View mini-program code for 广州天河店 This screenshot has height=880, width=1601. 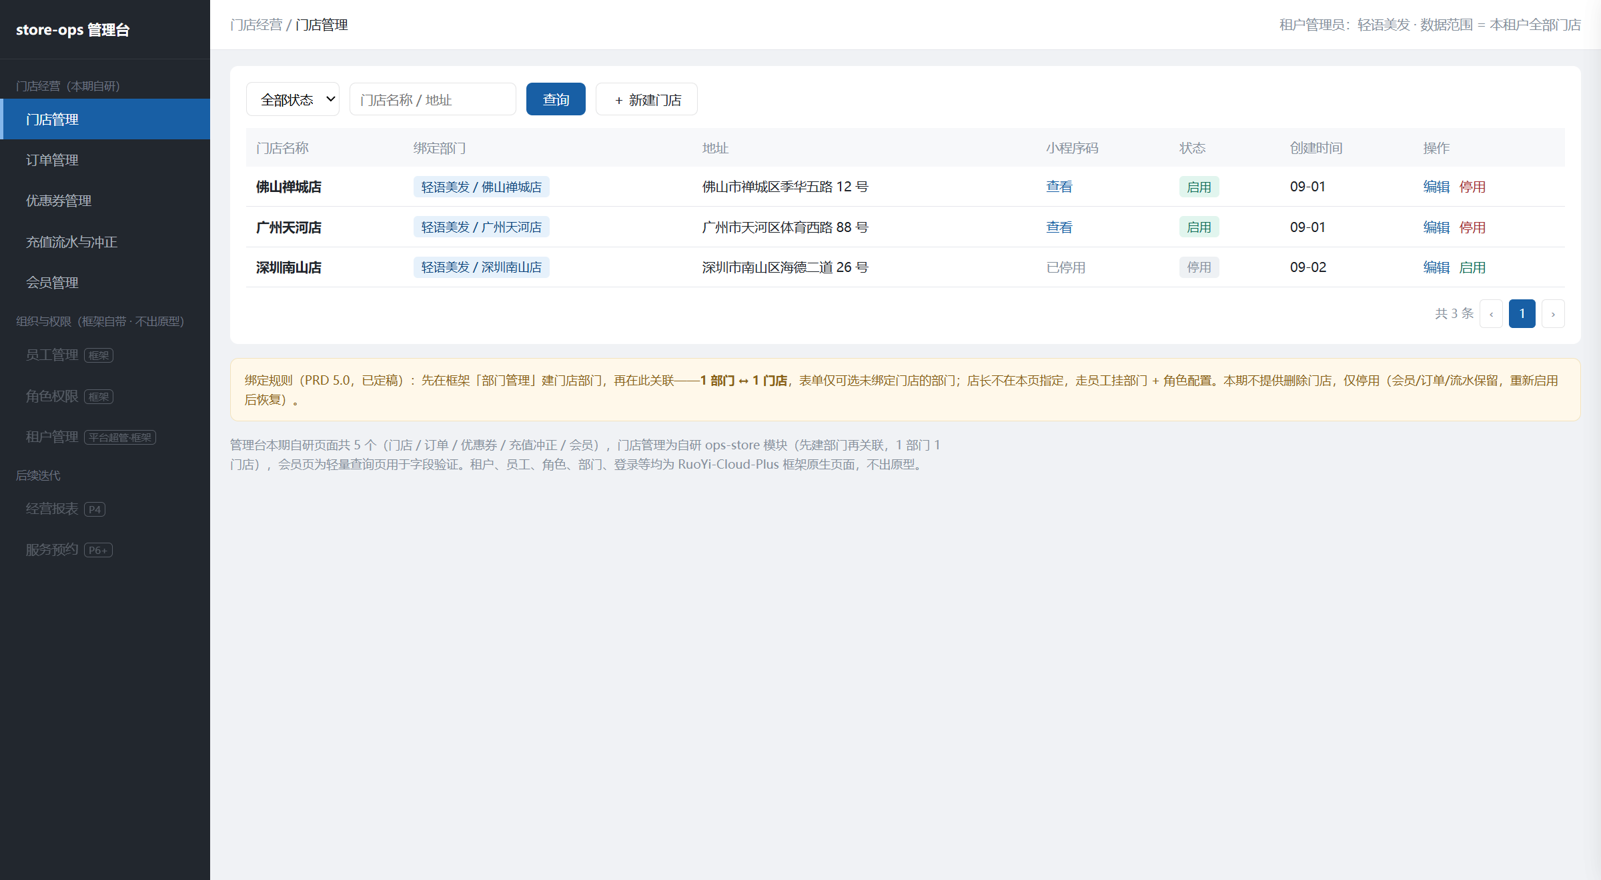[x=1059, y=227]
